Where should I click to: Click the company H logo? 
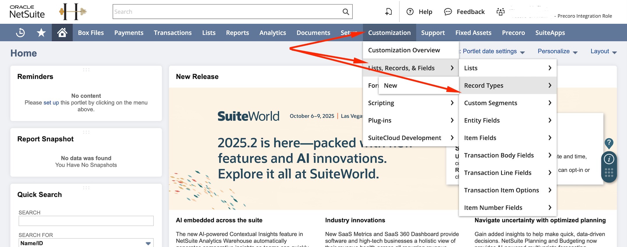(73, 12)
